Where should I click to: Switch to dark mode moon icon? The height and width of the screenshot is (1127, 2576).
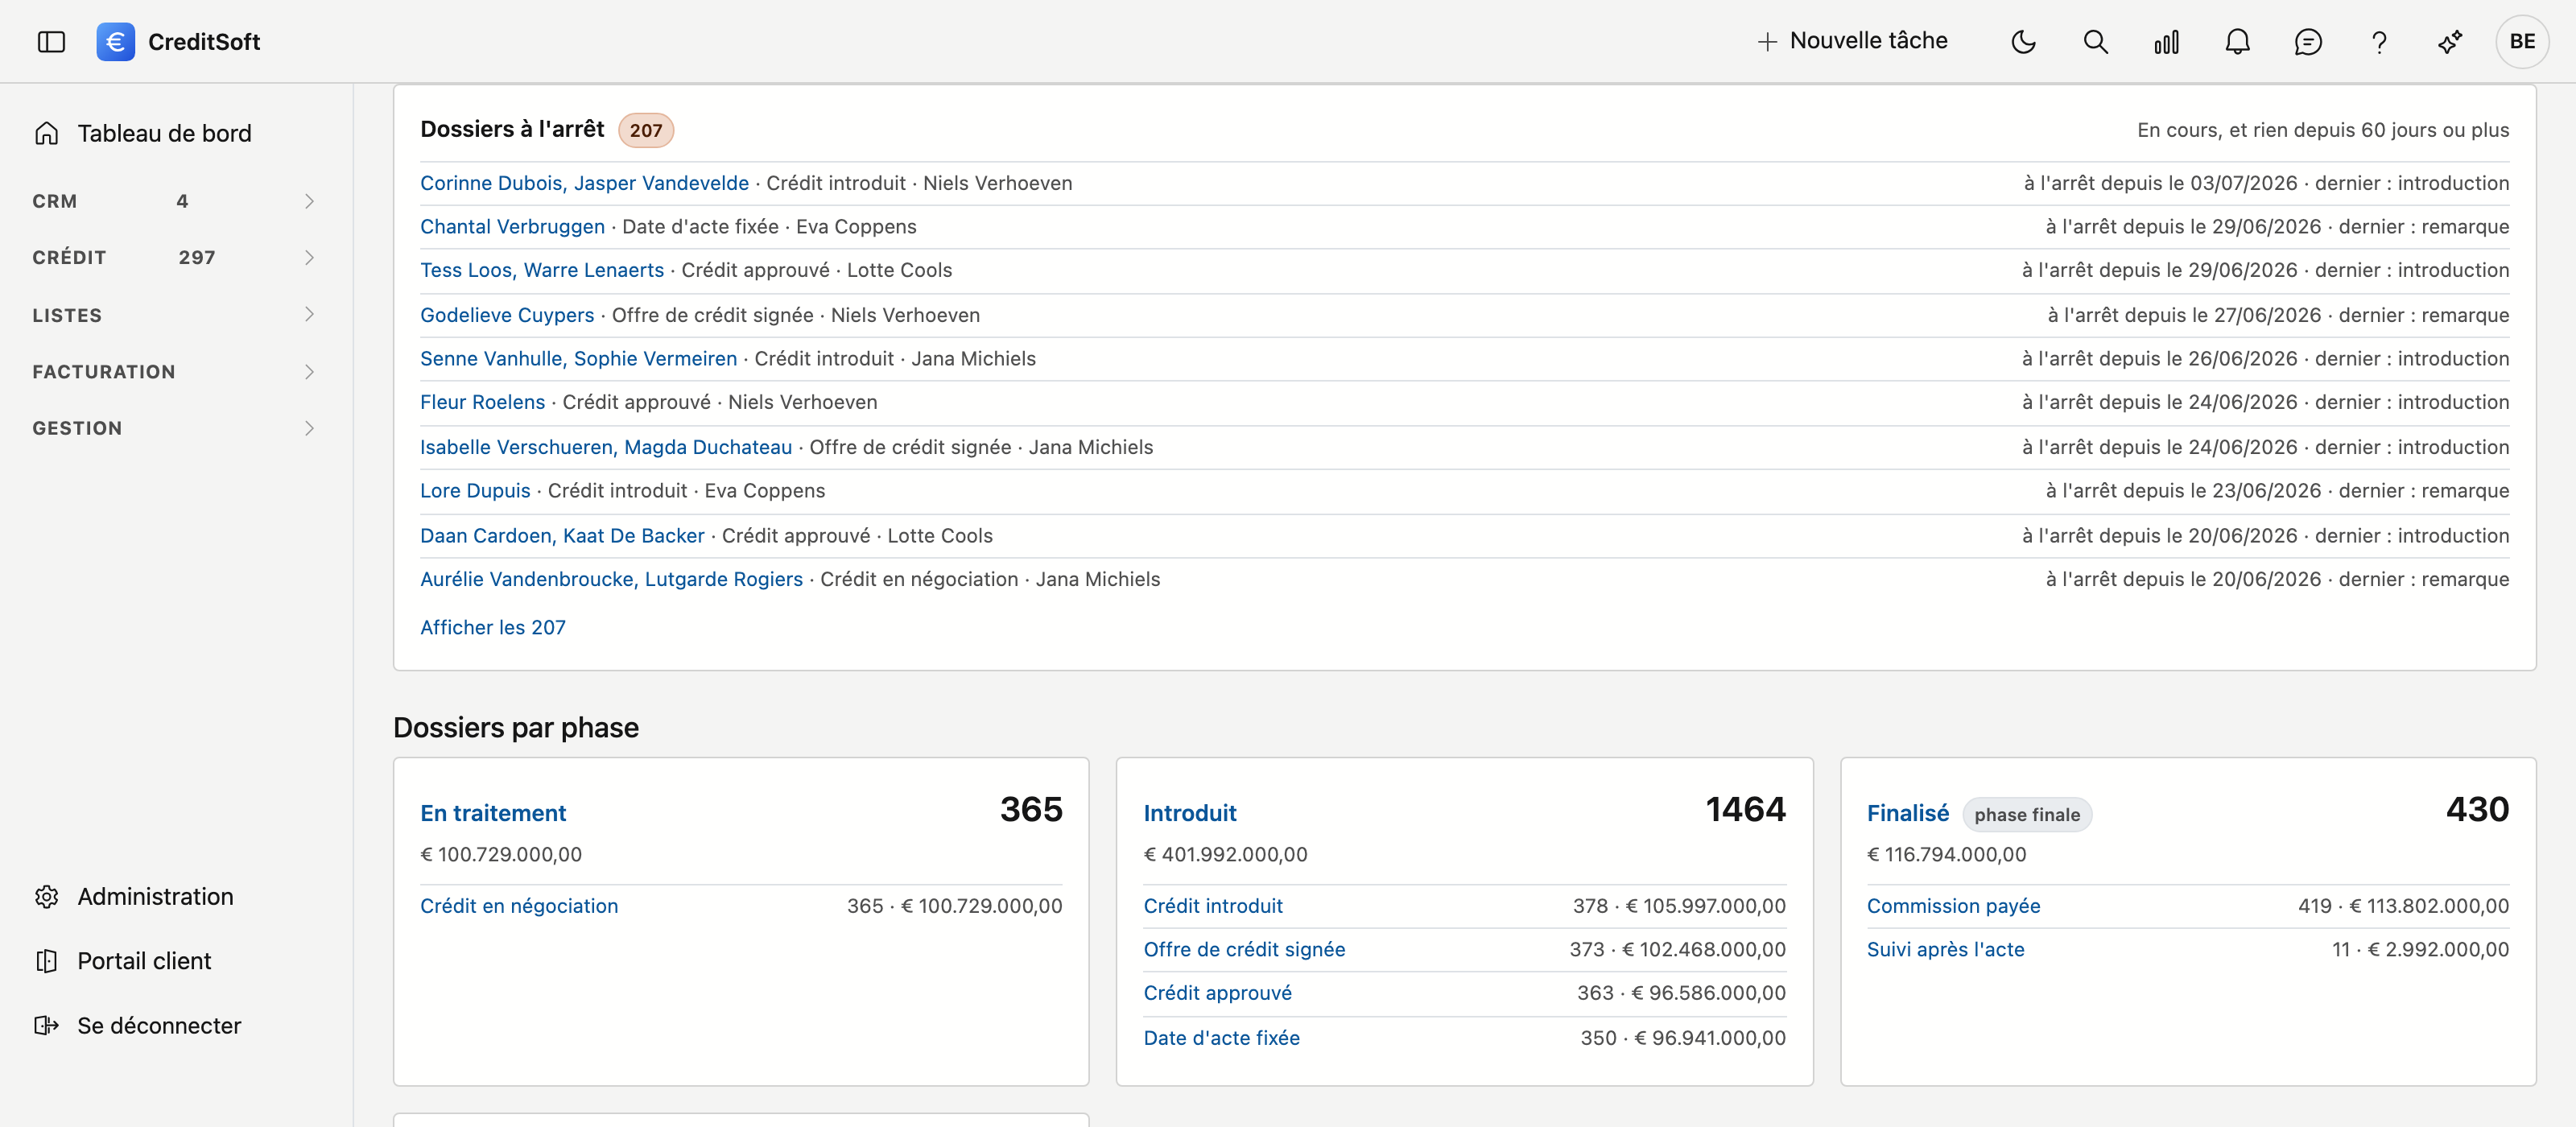click(2023, 42)
